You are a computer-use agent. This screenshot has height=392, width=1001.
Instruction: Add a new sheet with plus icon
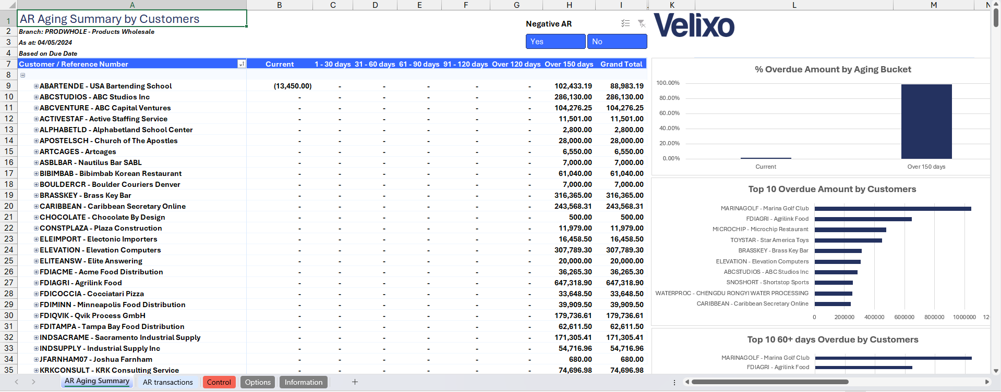coord(355,382)
